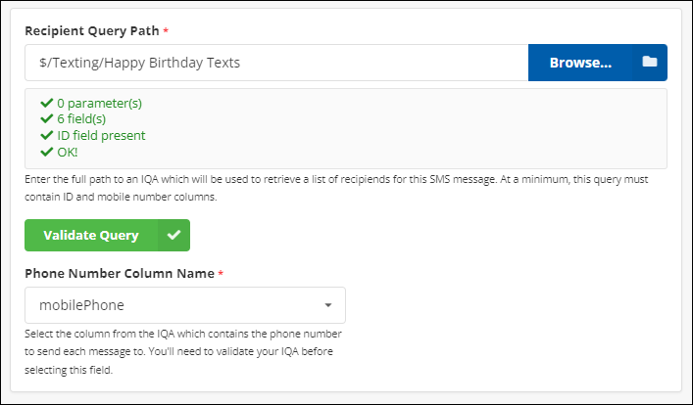Screen dimensions: 693x405
Task: Click the help text below the phone dropdown
Action: click(183, 352)
